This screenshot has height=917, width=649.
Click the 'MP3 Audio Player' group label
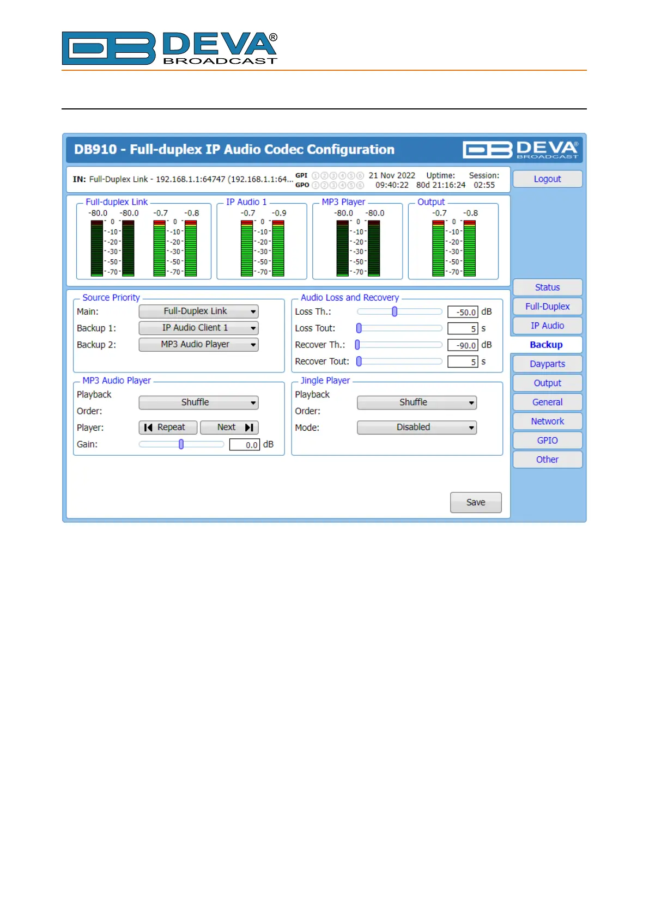click(x=117, y=381)
